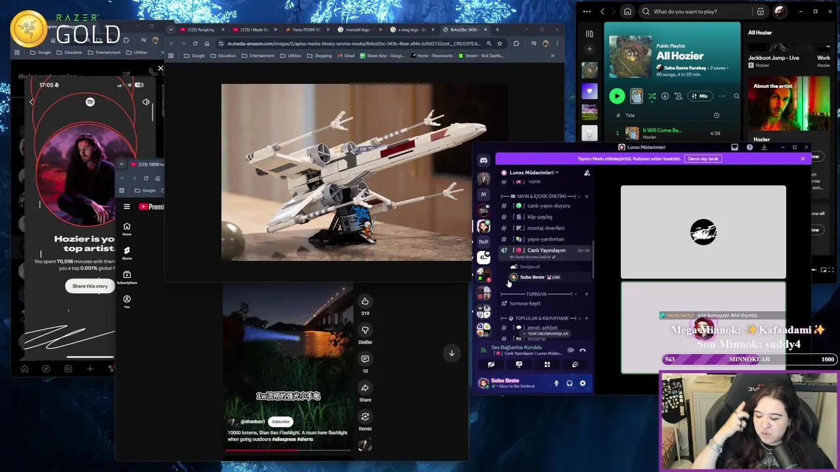Dislike the YouTube Short
Screen dimensions: 840x472
pyautogui.click(x=365, y=330)
